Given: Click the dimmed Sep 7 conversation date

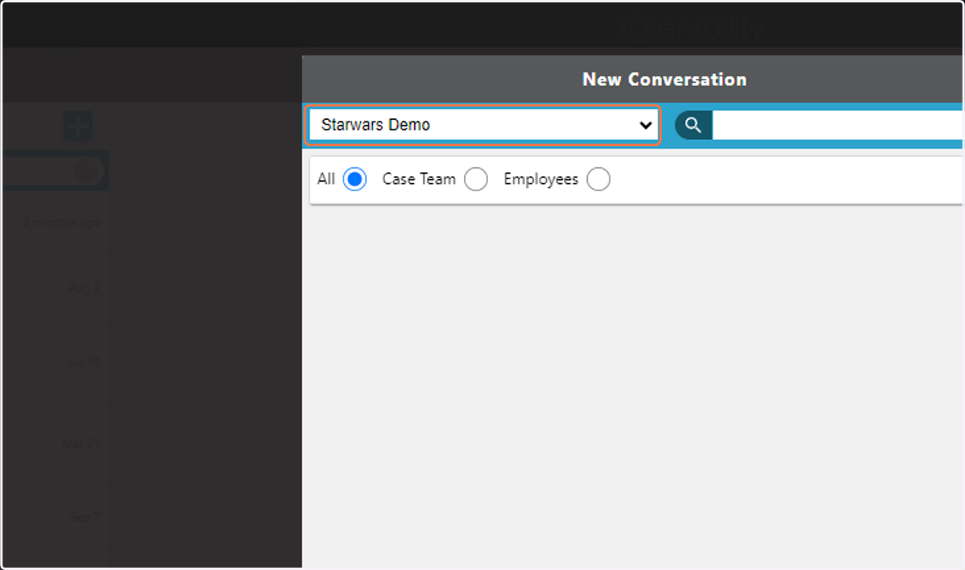Looking at the screenshot, I should (x=84, y=517).
